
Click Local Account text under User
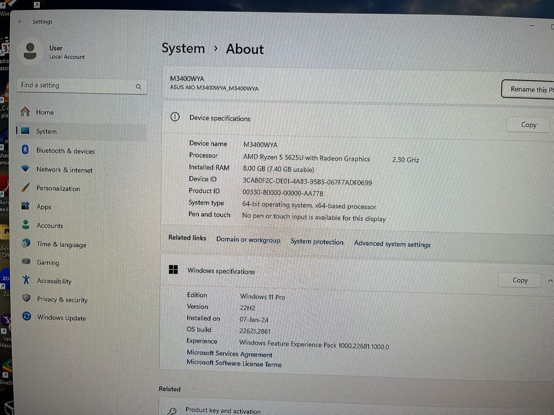pos(67,57)
